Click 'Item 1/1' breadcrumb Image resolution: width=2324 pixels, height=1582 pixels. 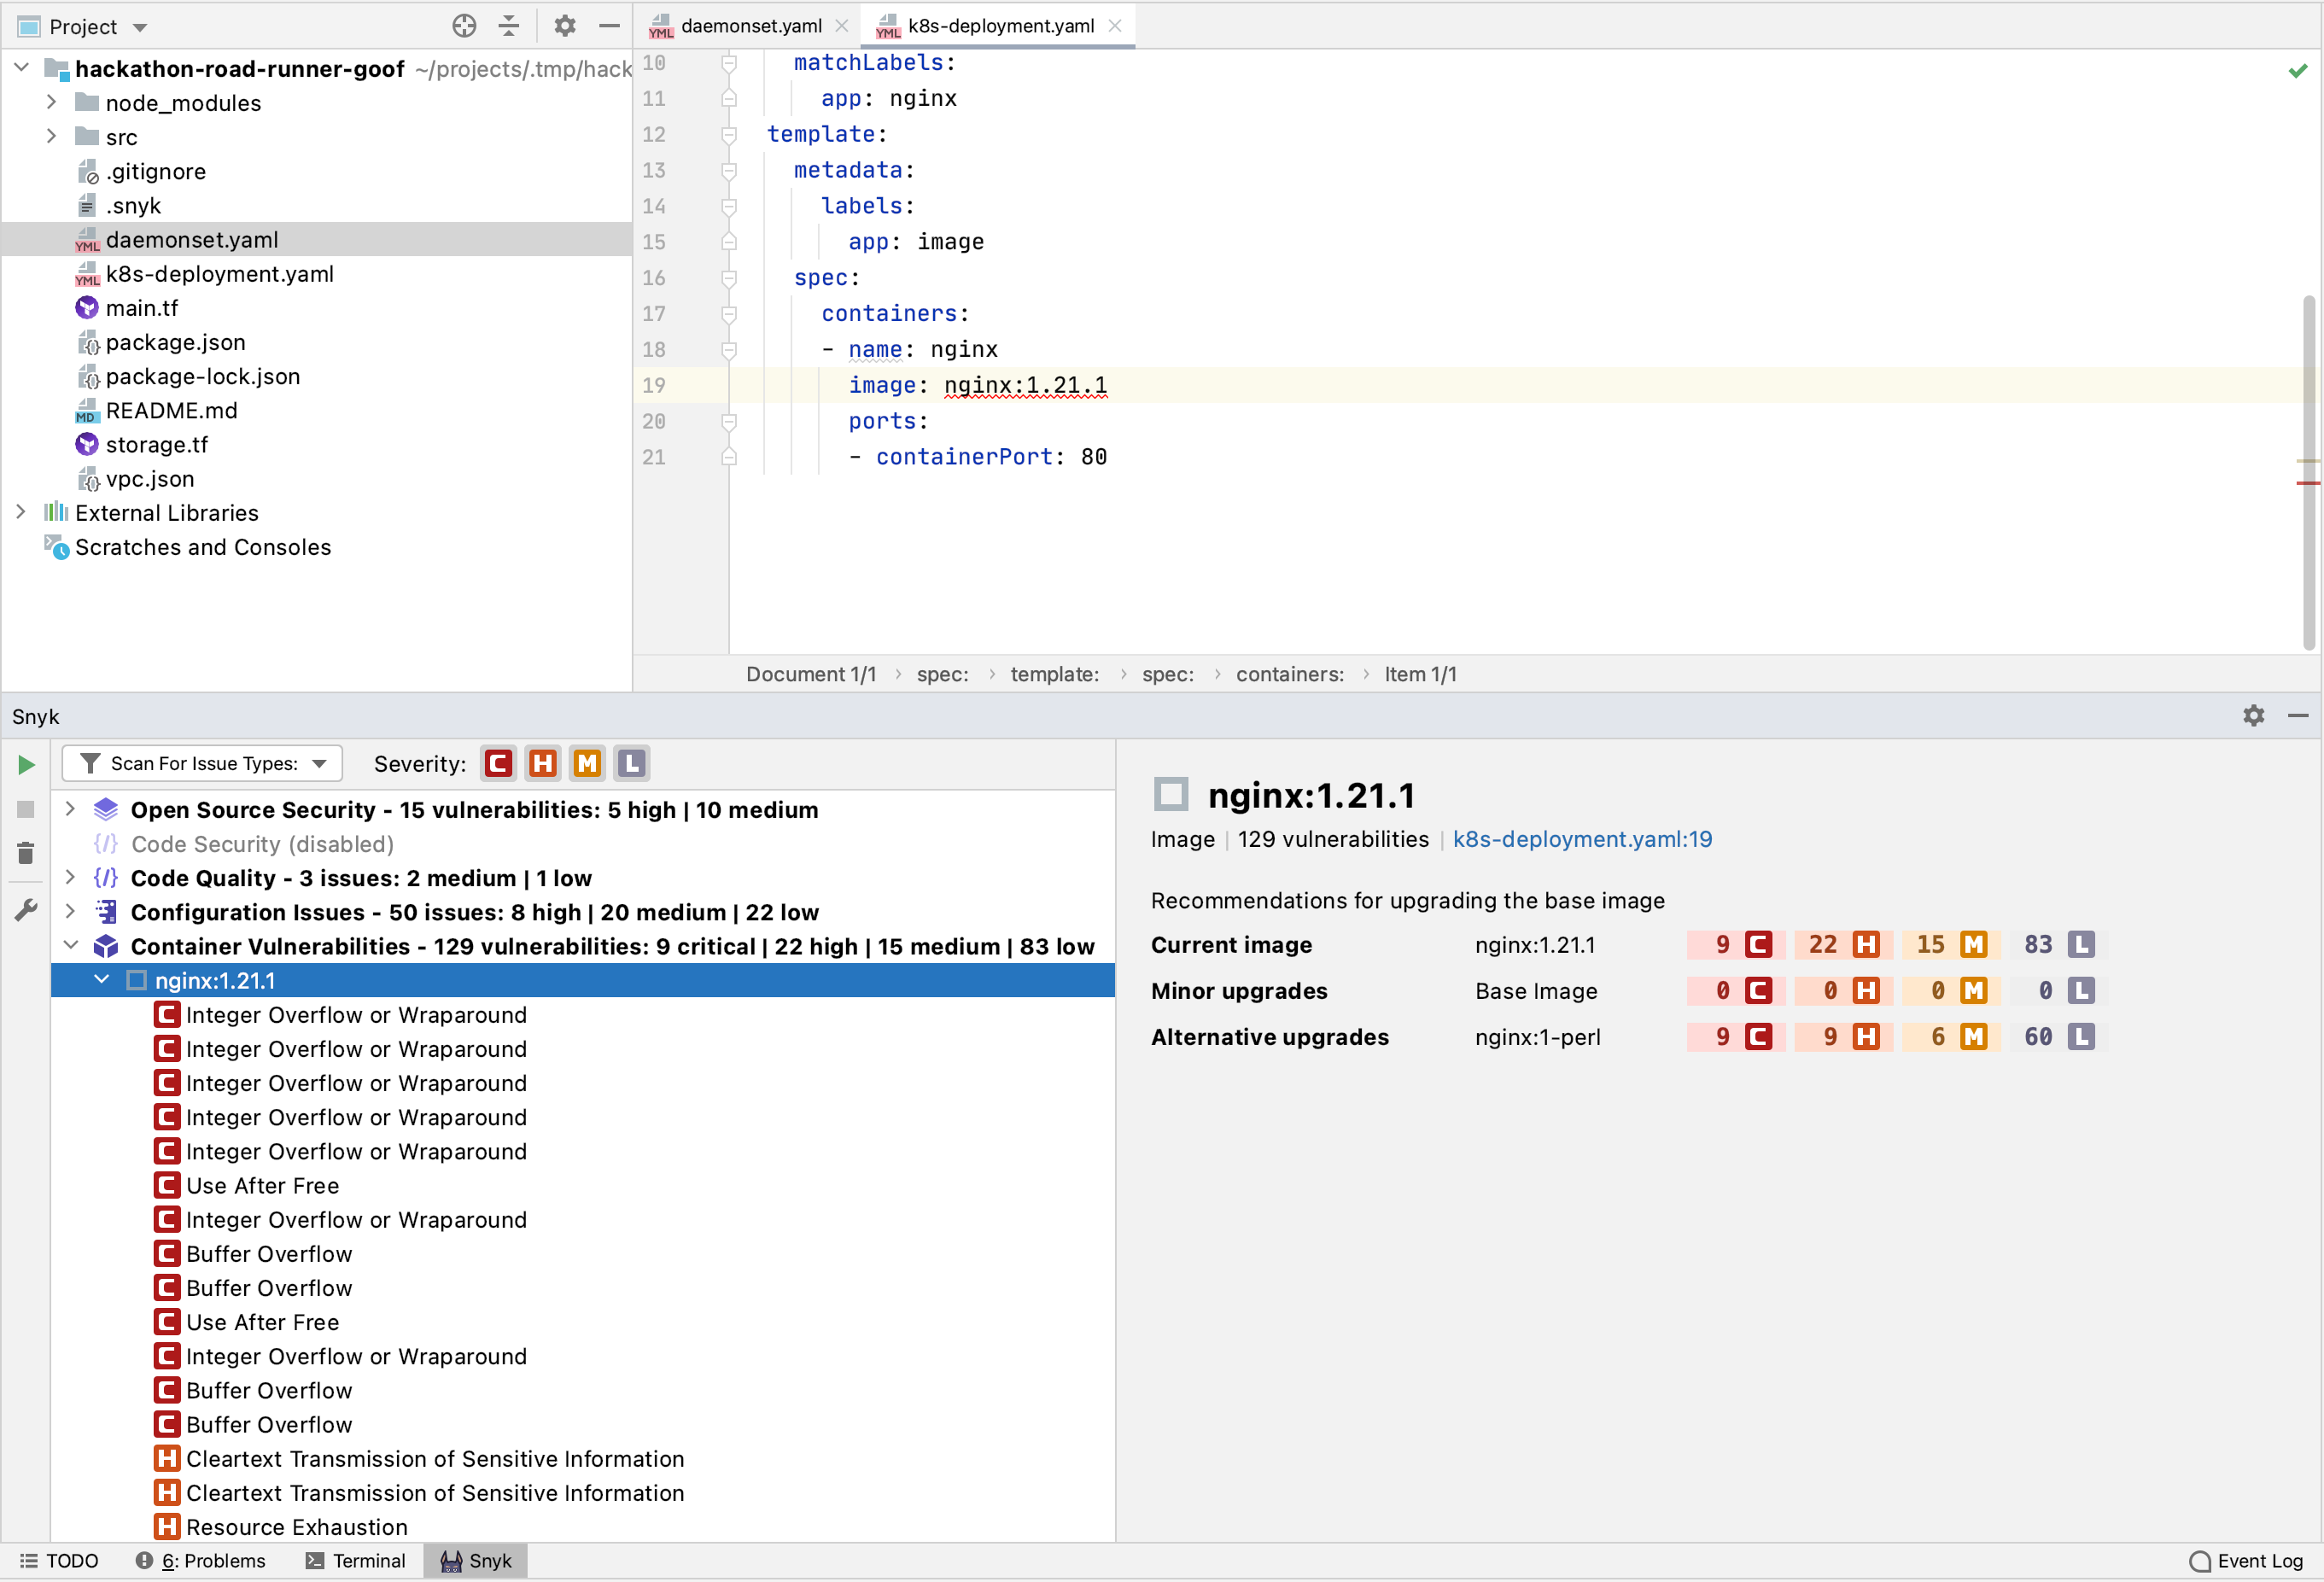tap(1420, 674)
